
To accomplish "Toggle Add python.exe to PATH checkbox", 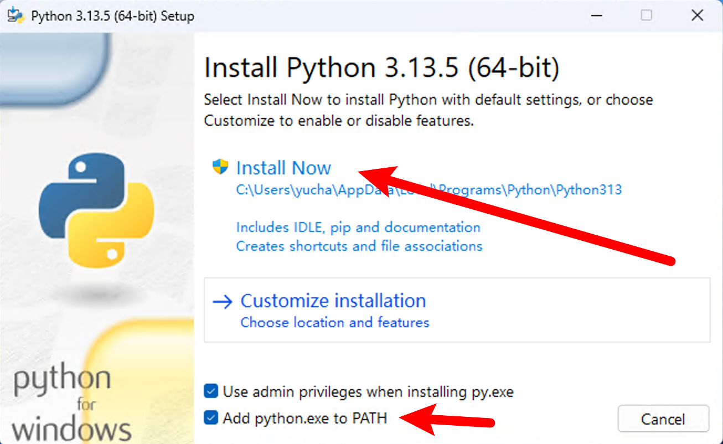I will (211, 417).
